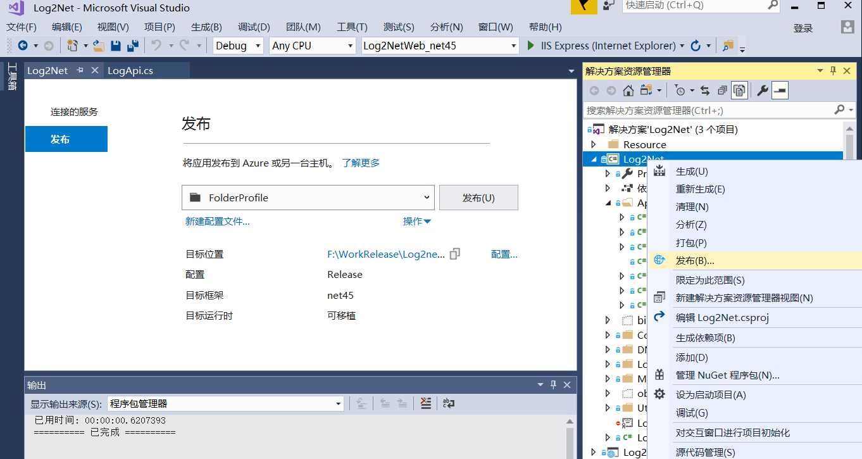The image size is (862, 459).
Task: Choose 重新生成(E) from the context menu
Action: [755, 189]
